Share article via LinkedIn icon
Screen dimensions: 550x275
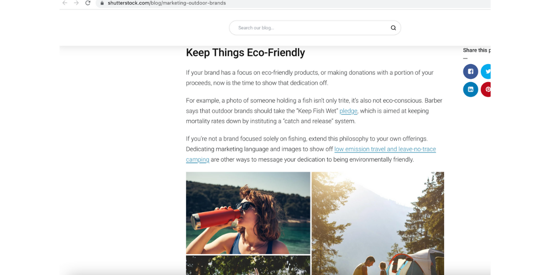click(x=470, y=89)
